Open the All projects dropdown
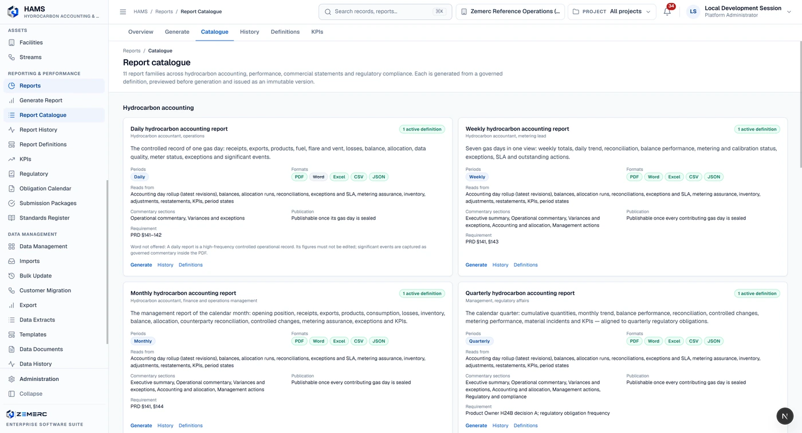 coord(612,11)
